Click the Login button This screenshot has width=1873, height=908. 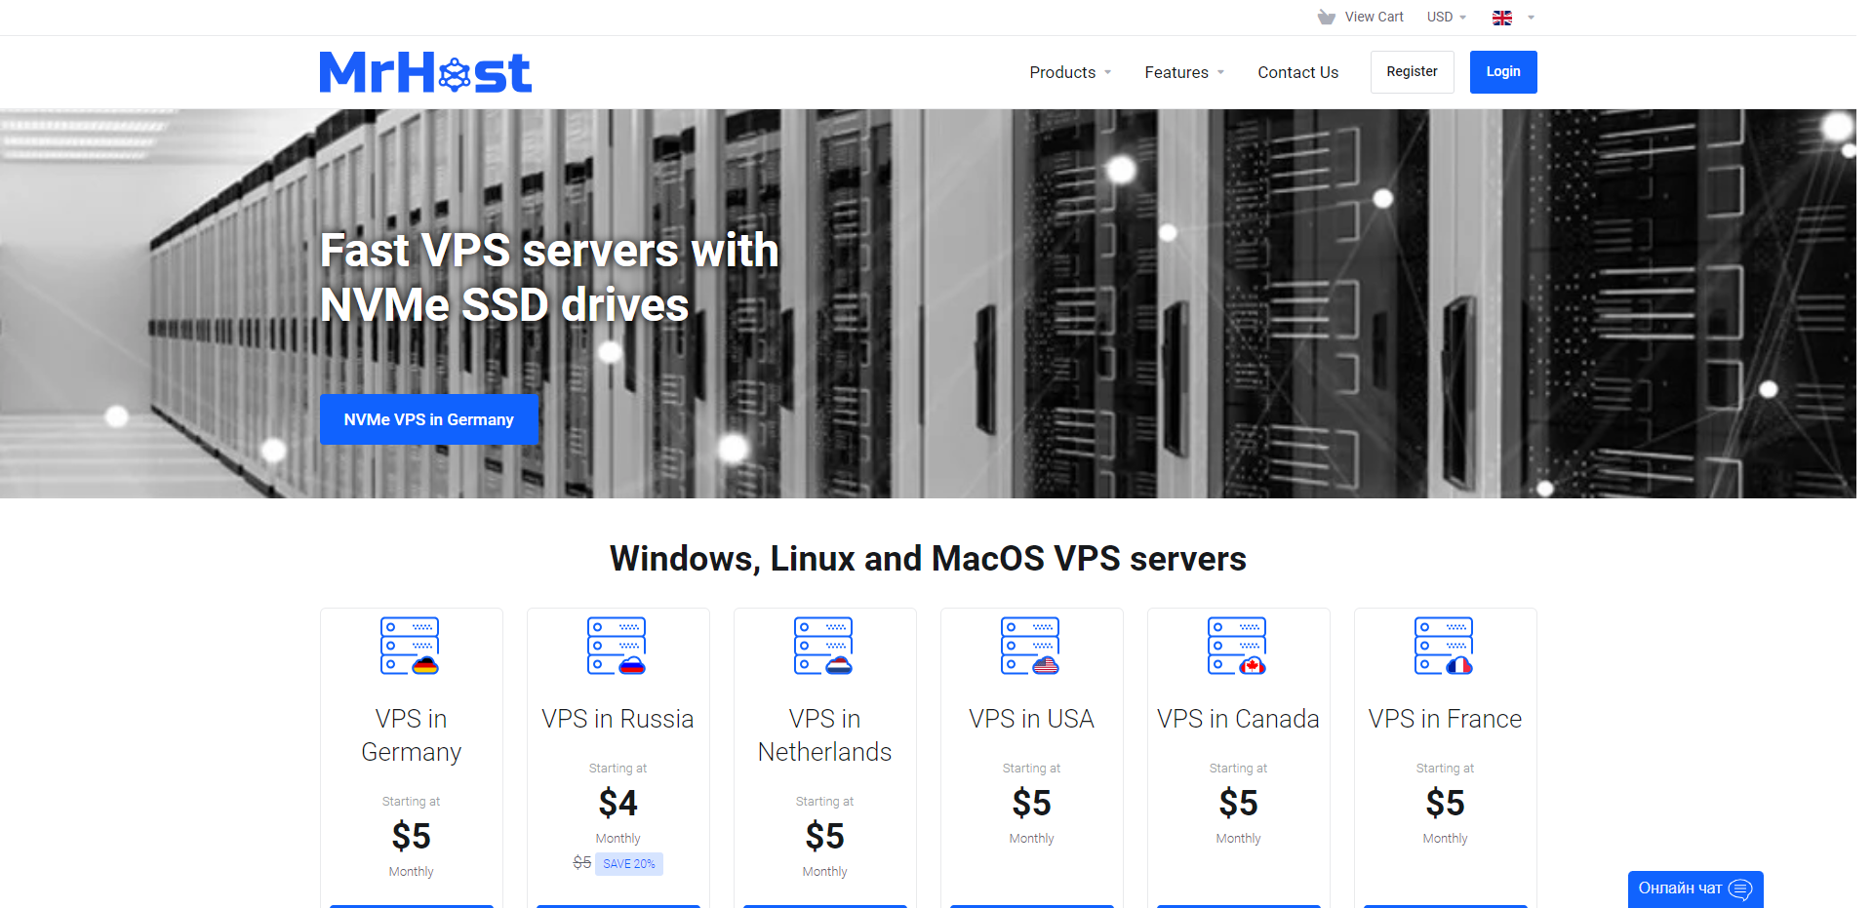pyautogui.click(x=1503, y=72)
